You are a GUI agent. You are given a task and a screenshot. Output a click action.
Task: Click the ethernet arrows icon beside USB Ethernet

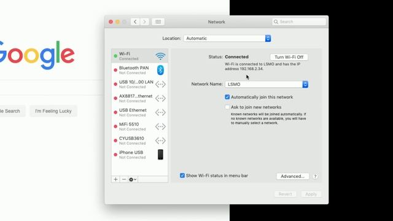pyautogui.click(x=160, y=112)
